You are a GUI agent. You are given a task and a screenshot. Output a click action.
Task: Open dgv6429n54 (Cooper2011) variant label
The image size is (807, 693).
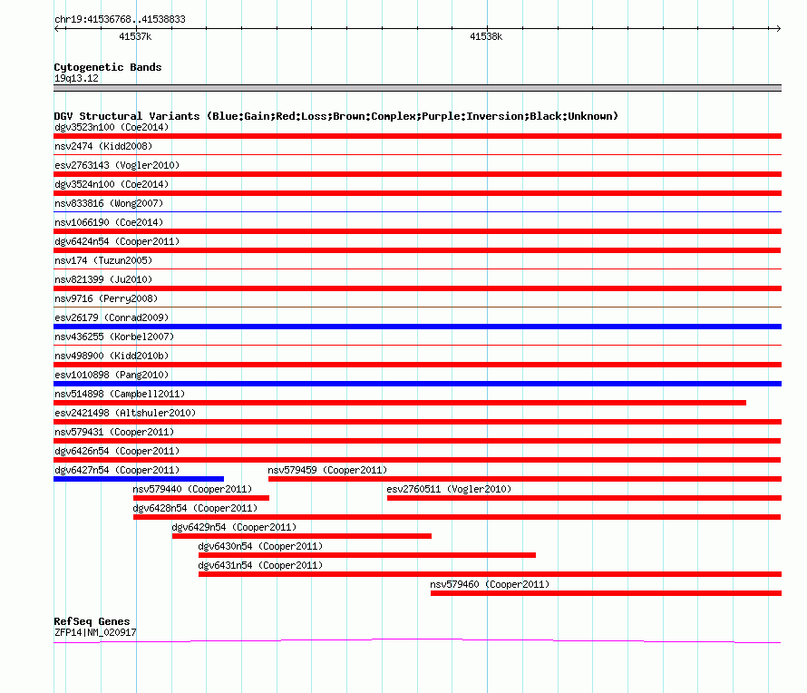[x=234, y=527]
